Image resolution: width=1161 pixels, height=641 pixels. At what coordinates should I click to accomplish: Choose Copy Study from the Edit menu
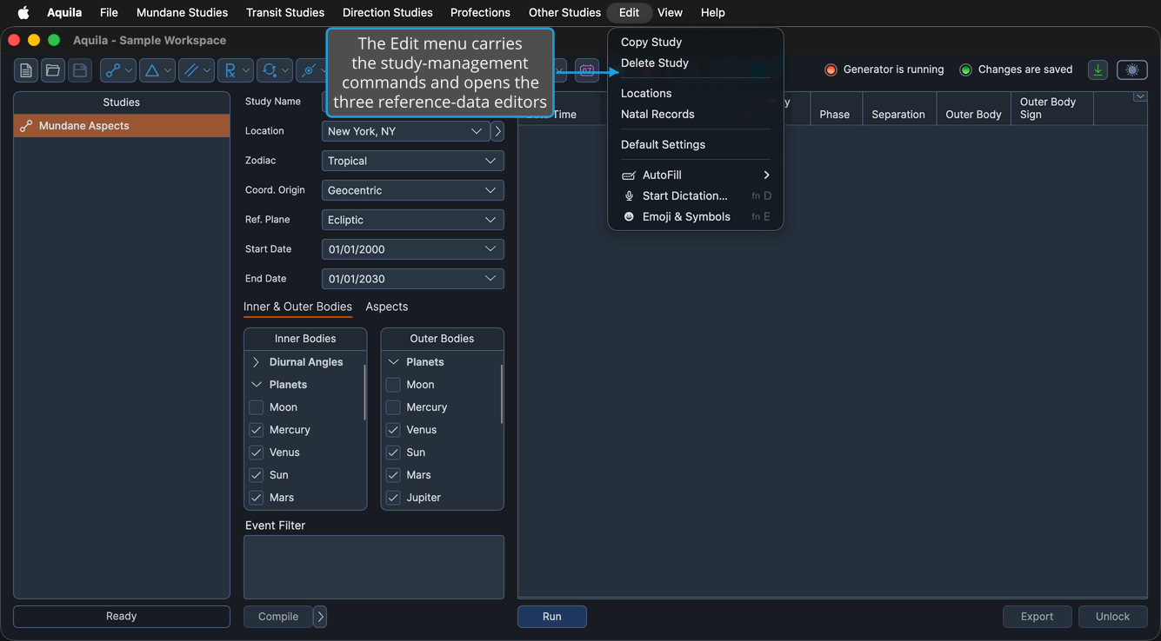(x=651, y=42)
